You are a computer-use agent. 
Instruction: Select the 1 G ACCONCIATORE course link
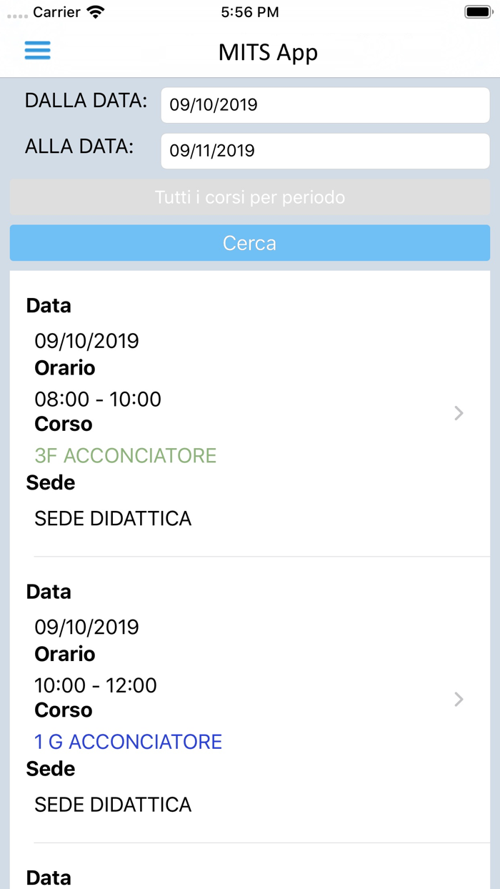click(x=128, y=742)
